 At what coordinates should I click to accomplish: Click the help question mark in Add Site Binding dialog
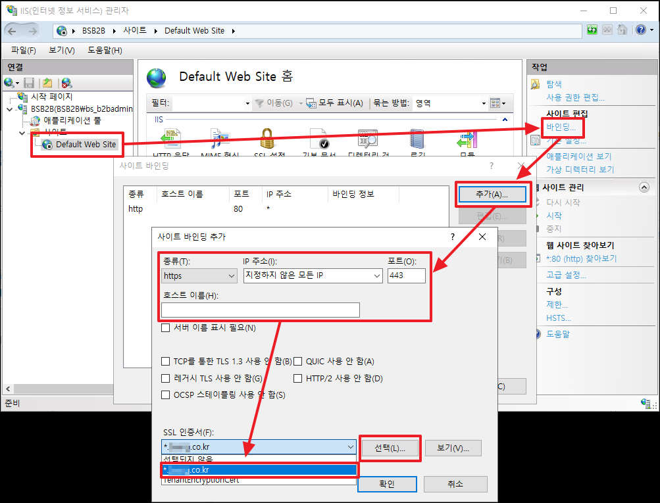point(453,237)
